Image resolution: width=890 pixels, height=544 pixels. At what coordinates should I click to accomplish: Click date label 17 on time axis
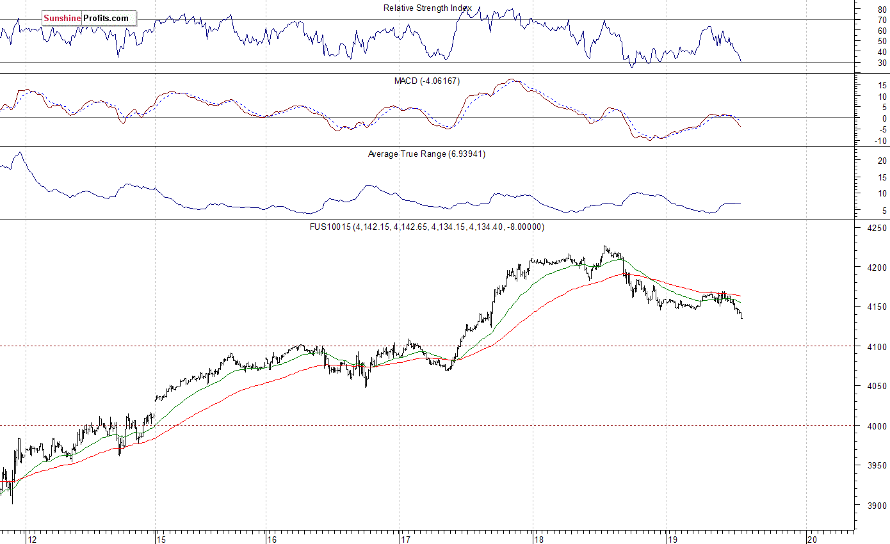pos(405,539)
